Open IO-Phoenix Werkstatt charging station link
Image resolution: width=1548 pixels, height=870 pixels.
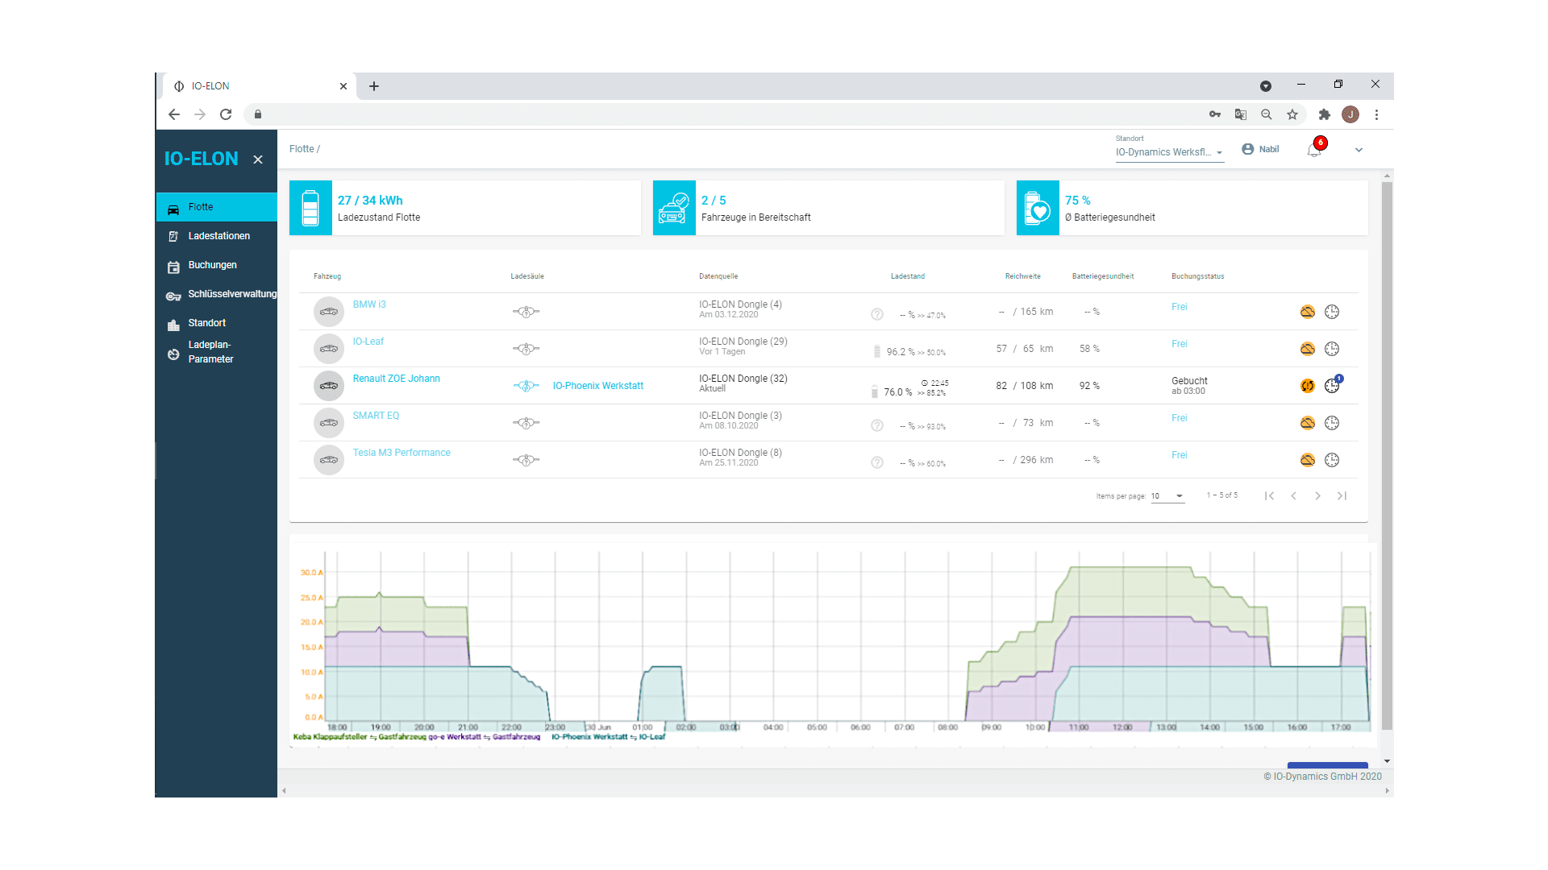click(597, 386)
